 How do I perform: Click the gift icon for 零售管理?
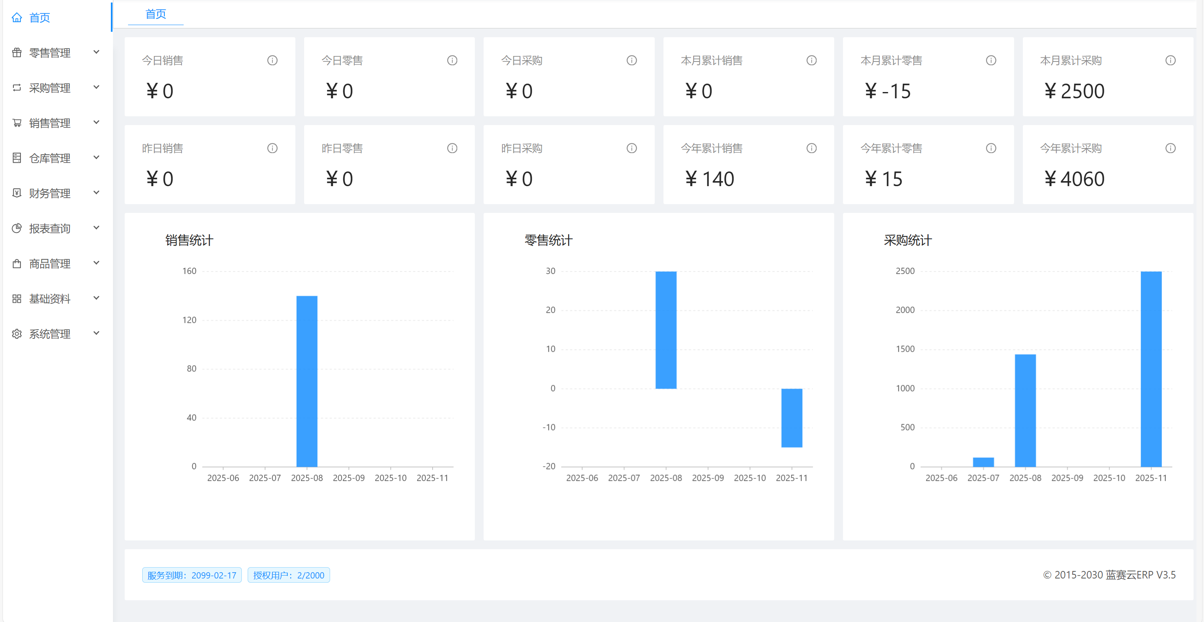tap(17, 53)
